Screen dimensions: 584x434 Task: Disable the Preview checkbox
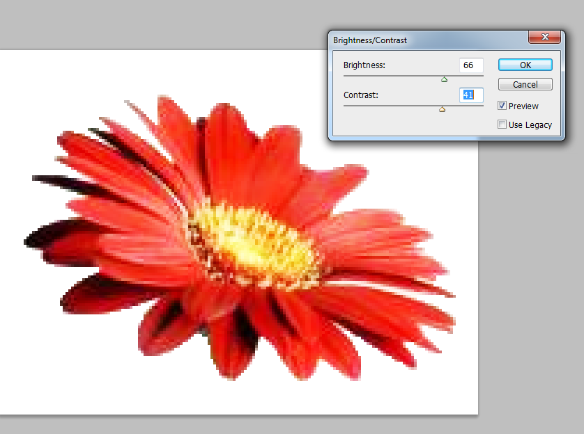click(x=502, y=106)
